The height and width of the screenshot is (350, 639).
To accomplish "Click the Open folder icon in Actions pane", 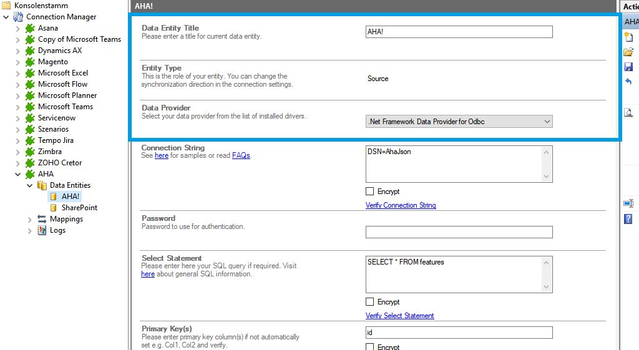I will point(628,52).
